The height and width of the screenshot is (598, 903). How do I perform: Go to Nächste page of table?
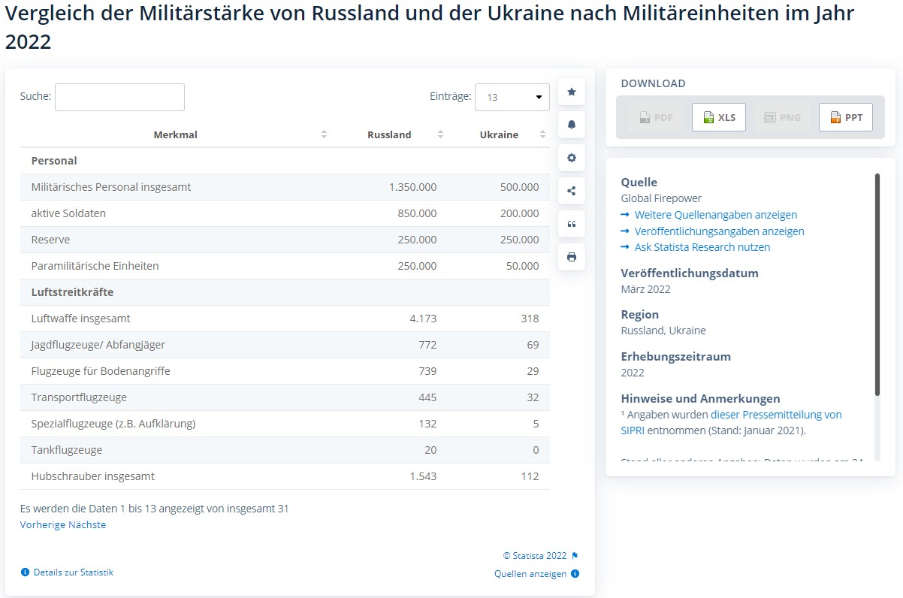point(87,525)
